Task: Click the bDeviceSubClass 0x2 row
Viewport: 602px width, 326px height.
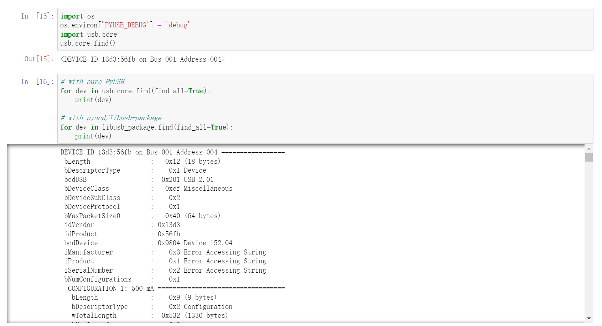Action: point(122,198)
